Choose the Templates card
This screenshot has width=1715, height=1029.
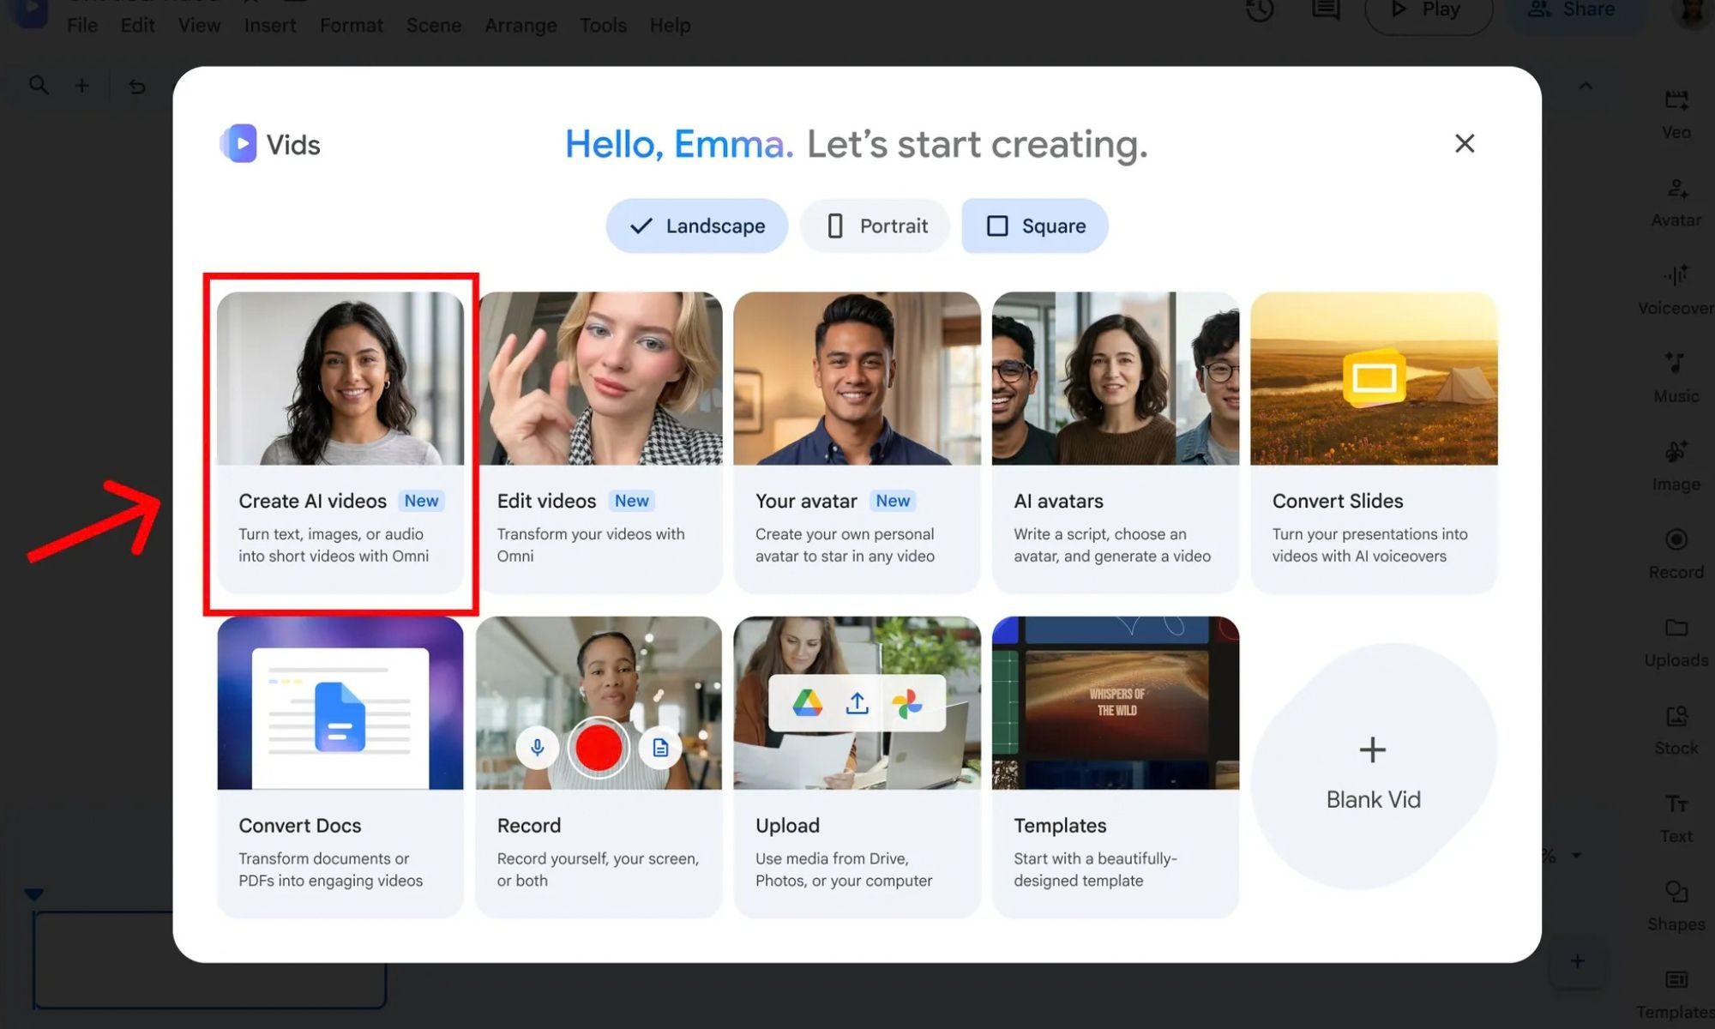[1116, 767]
